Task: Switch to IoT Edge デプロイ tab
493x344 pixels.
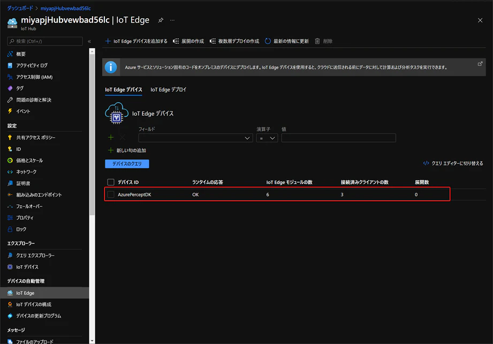Action: point(168,89)
